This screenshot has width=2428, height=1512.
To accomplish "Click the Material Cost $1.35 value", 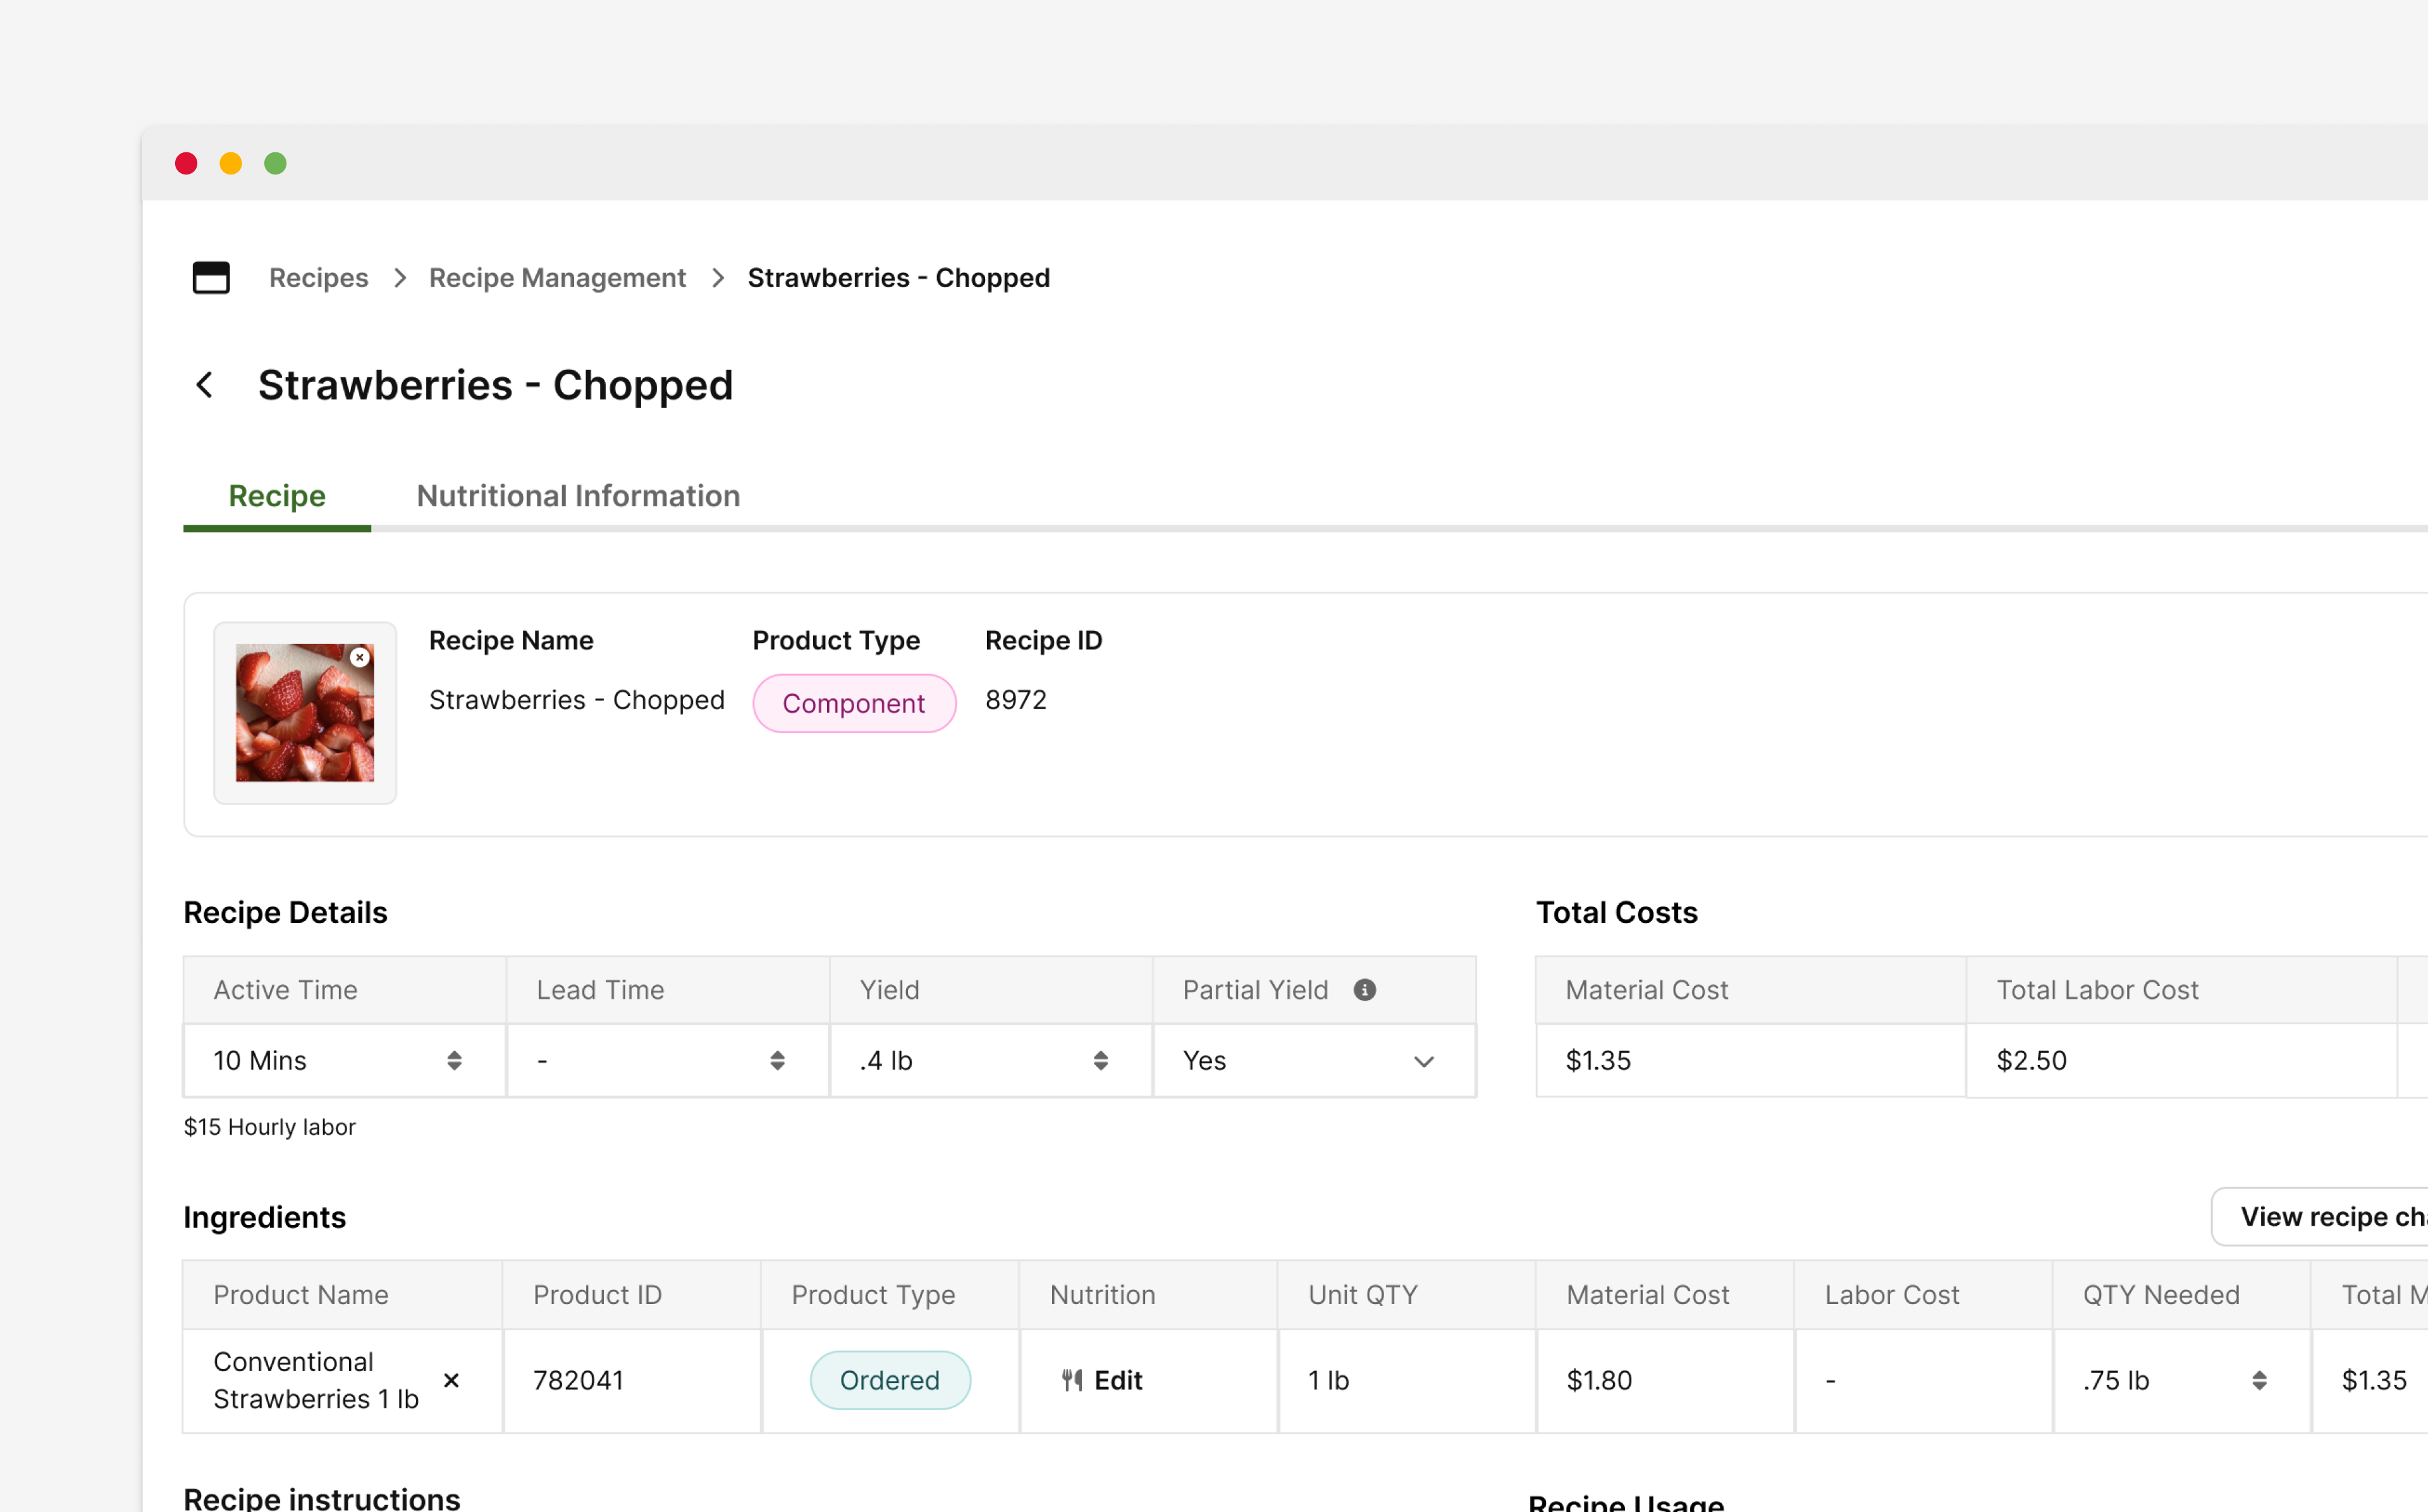I will 1598,1060.
